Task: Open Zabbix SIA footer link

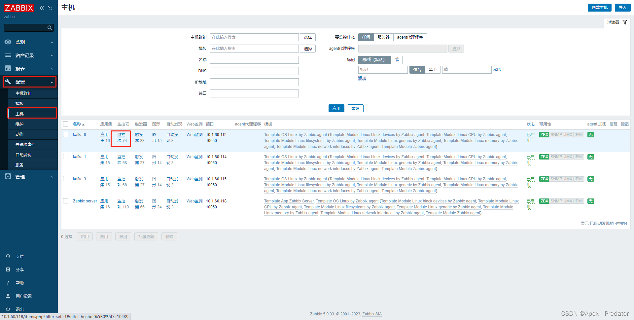Action: [372, 314]
